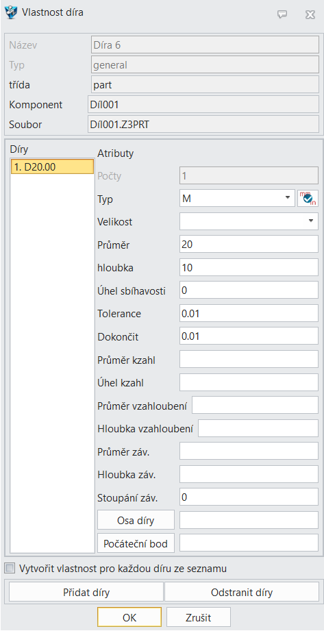Screen dimensions: 324x631
Task: Focus the Úhel kzahl input field
Action: (x=249, y=383)
